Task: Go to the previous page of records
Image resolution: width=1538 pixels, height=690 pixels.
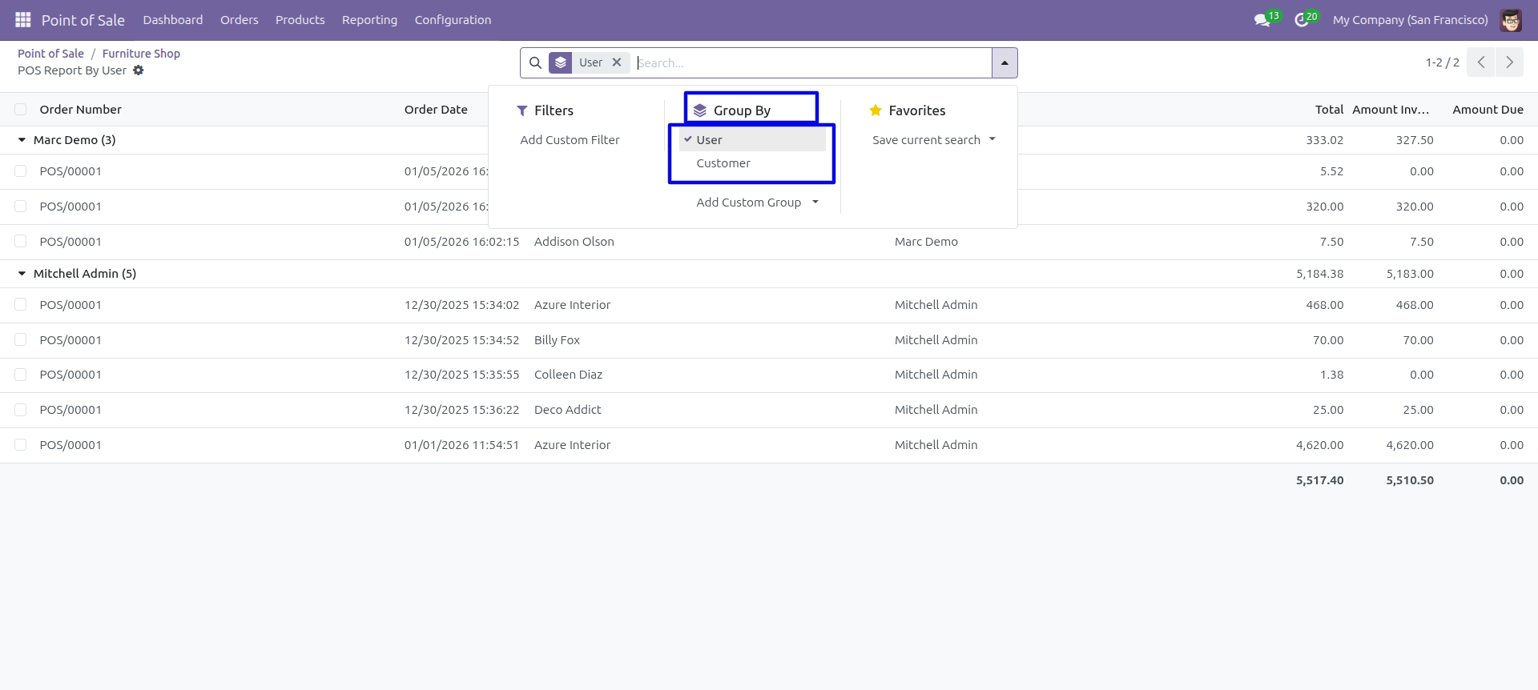Action: coord(1481,62)
